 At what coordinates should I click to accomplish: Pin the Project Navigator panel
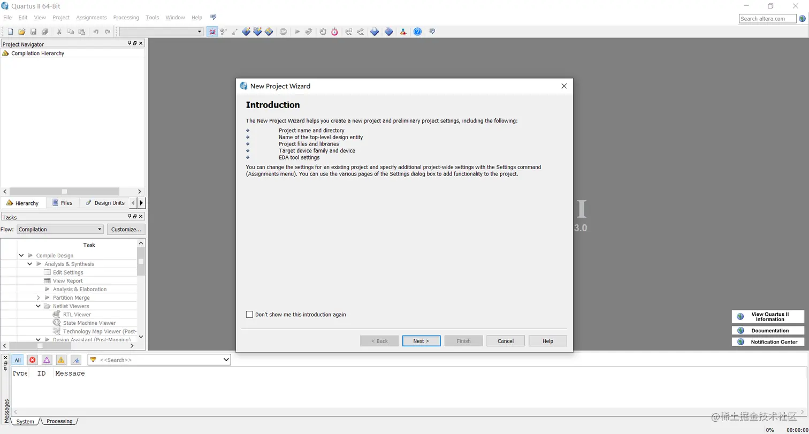tap(129, 43)
